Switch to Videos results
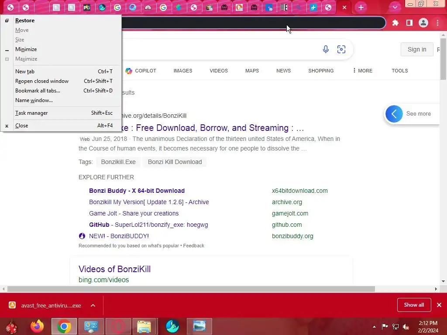 (x=219, y=71)
